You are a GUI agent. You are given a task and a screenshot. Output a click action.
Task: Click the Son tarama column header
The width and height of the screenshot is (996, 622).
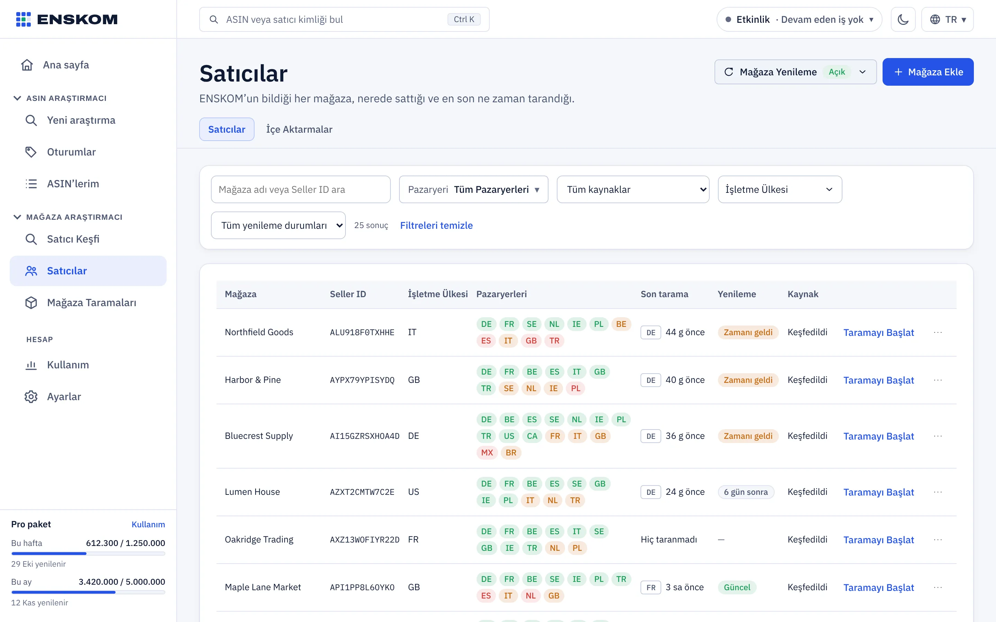pyautogui.click(x=664, y=294)
